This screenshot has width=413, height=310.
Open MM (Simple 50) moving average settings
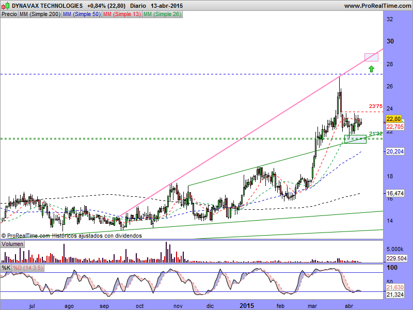[82, 14]
